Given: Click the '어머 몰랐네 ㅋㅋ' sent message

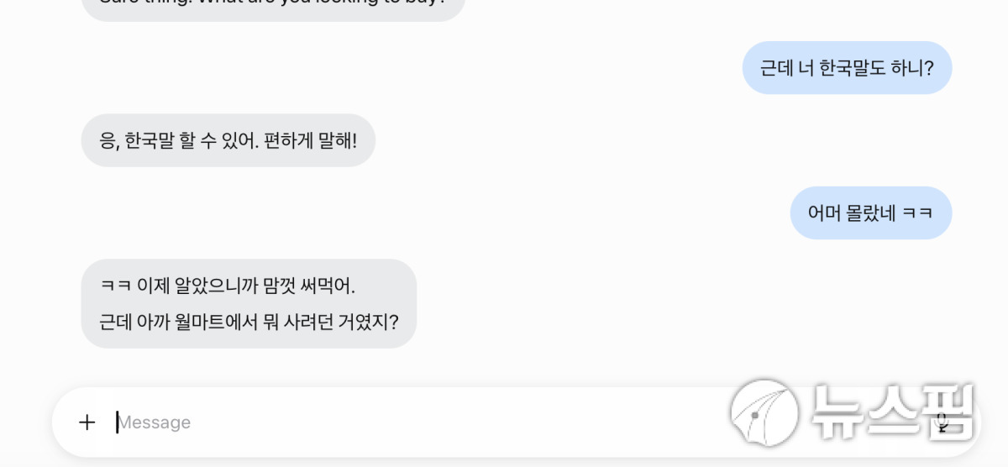Looking at the screenshot, I should (871, 213).
